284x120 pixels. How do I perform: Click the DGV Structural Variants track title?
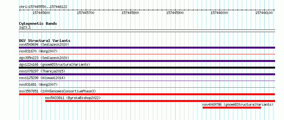pyautogui.click(x=45, y=41)
